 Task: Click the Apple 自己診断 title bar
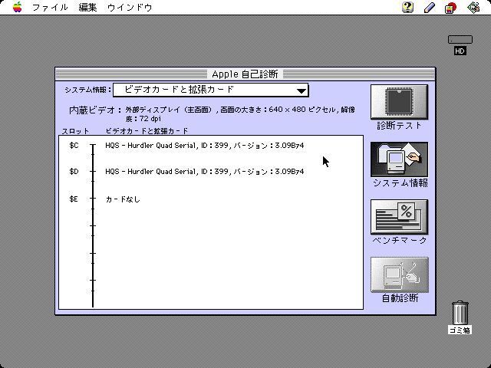coord(245,74)
